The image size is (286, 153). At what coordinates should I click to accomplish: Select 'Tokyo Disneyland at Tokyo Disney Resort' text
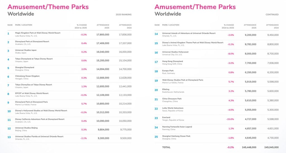34,59
